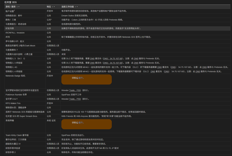
Task: Sort table by 游戏 / 服务 column header
Action: click(x=12, y=7)
